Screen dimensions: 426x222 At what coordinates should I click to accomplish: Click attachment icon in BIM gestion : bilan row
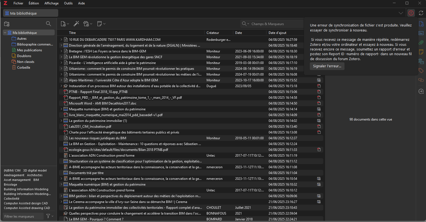[319, 196]
